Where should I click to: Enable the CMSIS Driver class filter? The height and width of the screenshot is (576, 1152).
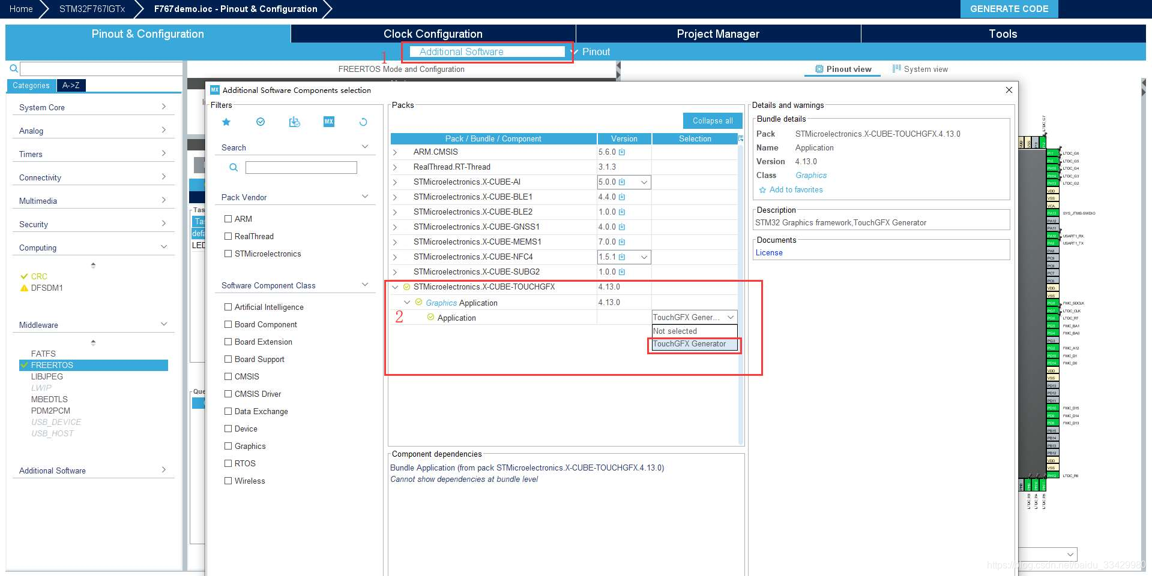pyautogui.click(x=228, y=394)
